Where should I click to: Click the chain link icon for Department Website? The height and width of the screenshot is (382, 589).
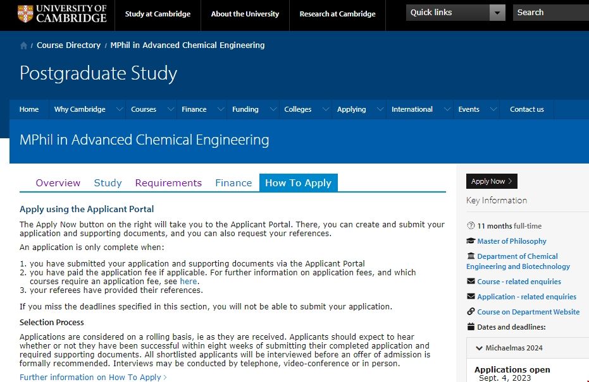(471, 312)
